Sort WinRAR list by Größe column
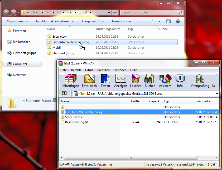222x170 pixels. tap(131, 101)
